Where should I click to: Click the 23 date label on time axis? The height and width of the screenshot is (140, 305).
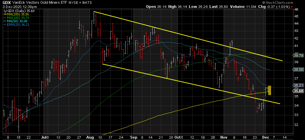255,137
